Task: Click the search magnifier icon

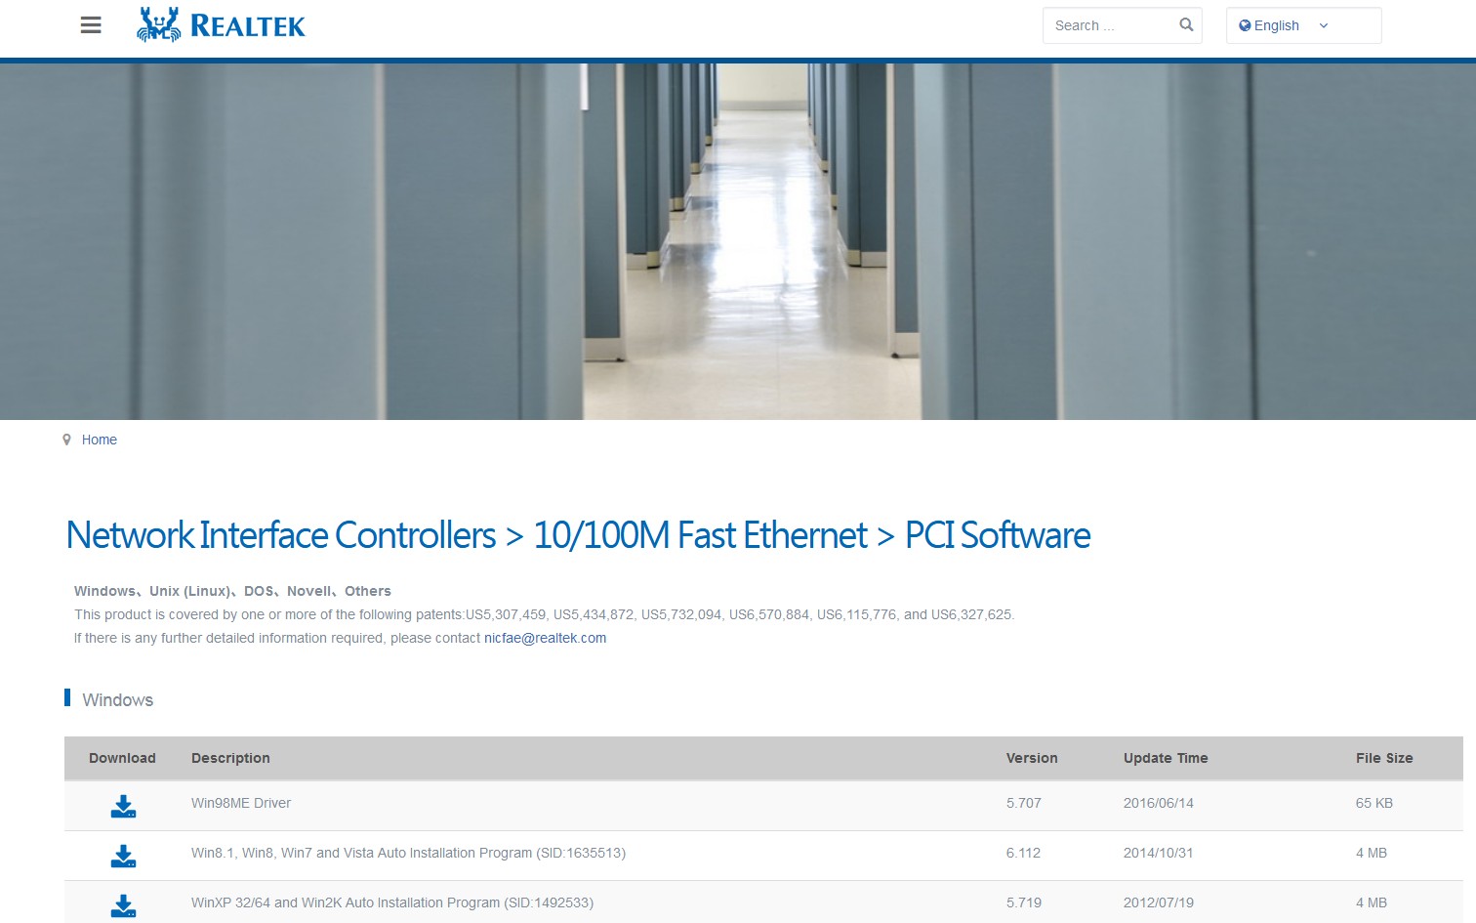Action: 1186,25
